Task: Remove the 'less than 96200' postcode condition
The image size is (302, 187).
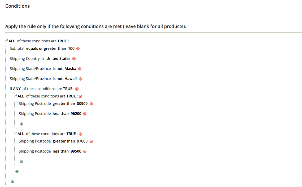Action: pyautogui.click(x=85, y=114)
